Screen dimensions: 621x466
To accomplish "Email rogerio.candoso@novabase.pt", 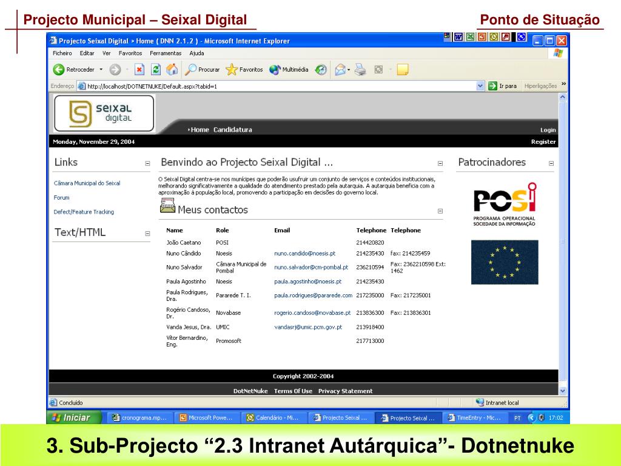I will pyautogui.click(x=312, y=313).
